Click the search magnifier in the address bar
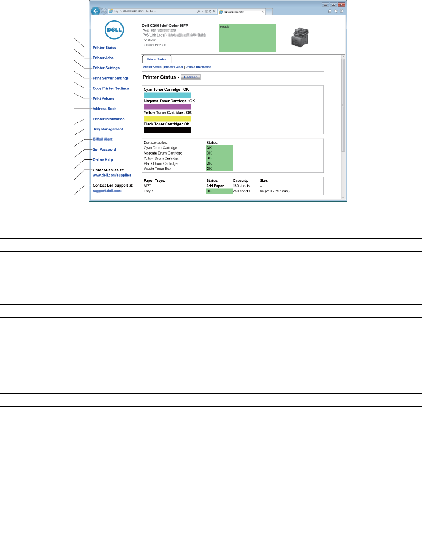The image size is (422, 545). [x=199, y=11]
